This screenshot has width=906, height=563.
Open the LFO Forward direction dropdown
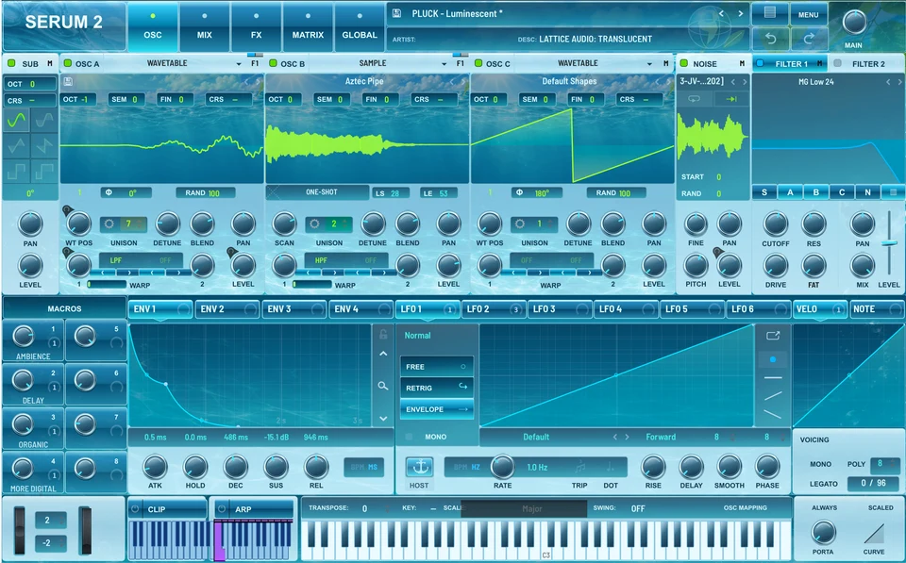(x=661, y=438)
